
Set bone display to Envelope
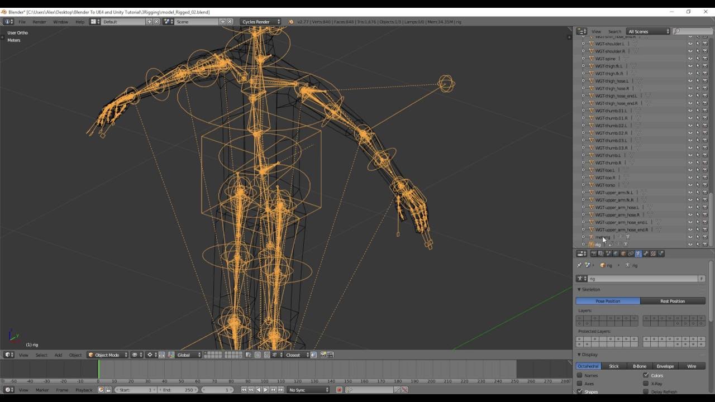click(665, 366)
